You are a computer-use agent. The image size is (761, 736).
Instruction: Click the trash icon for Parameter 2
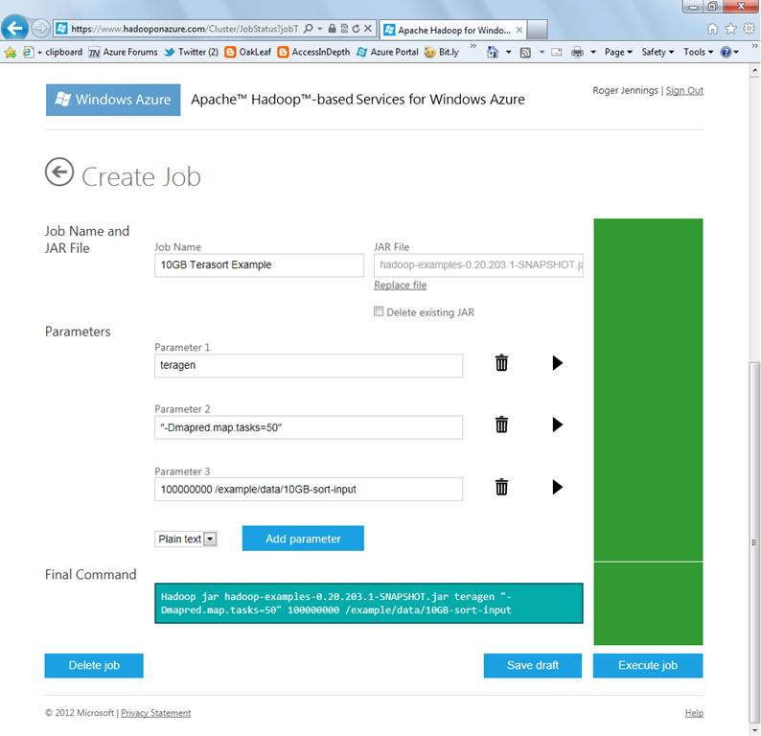click(x=501, y=425)
